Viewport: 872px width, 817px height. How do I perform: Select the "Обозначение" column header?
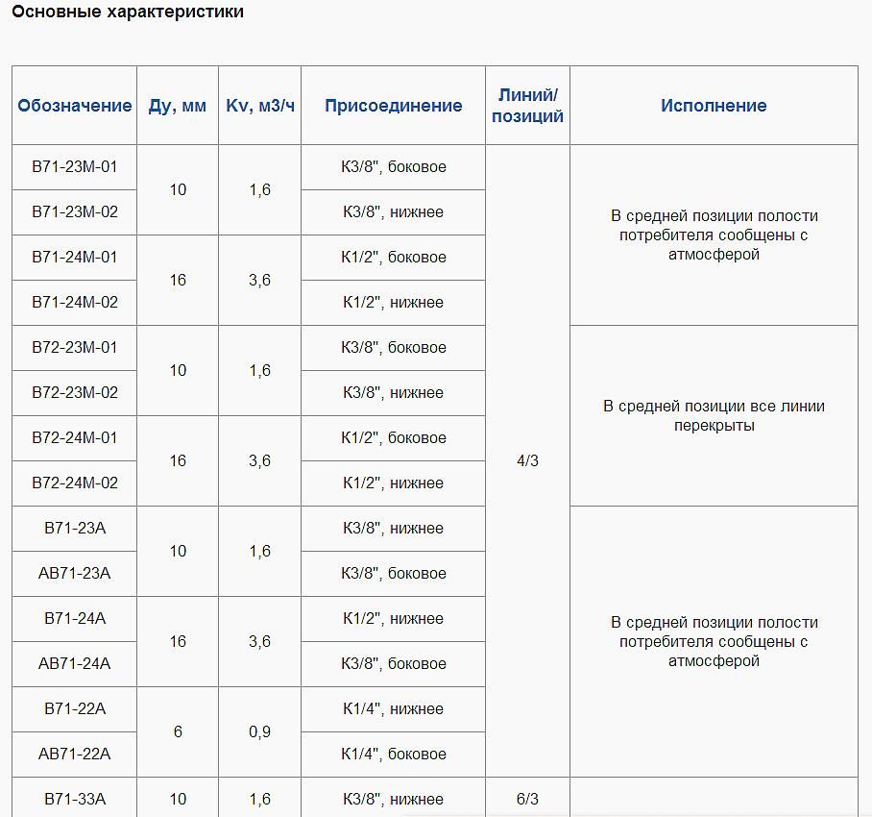[x=72, y=106]
